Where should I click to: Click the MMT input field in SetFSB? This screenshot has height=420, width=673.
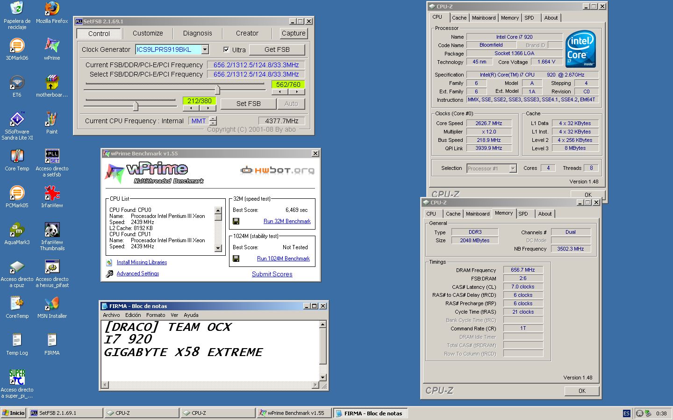[199, 121]
